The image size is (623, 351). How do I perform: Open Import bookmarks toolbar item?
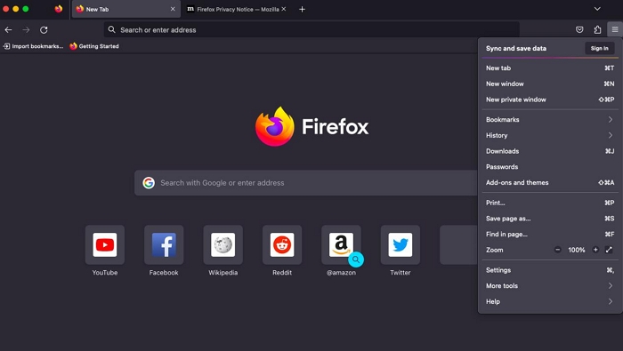pyautogui.click(x=34, y=46)
